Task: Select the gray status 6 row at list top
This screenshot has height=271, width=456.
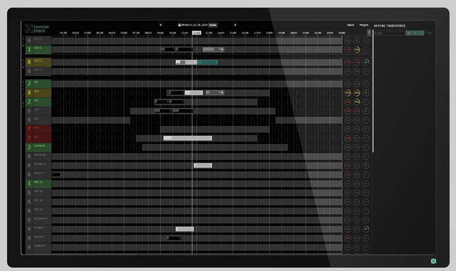Action: [38, 40]
